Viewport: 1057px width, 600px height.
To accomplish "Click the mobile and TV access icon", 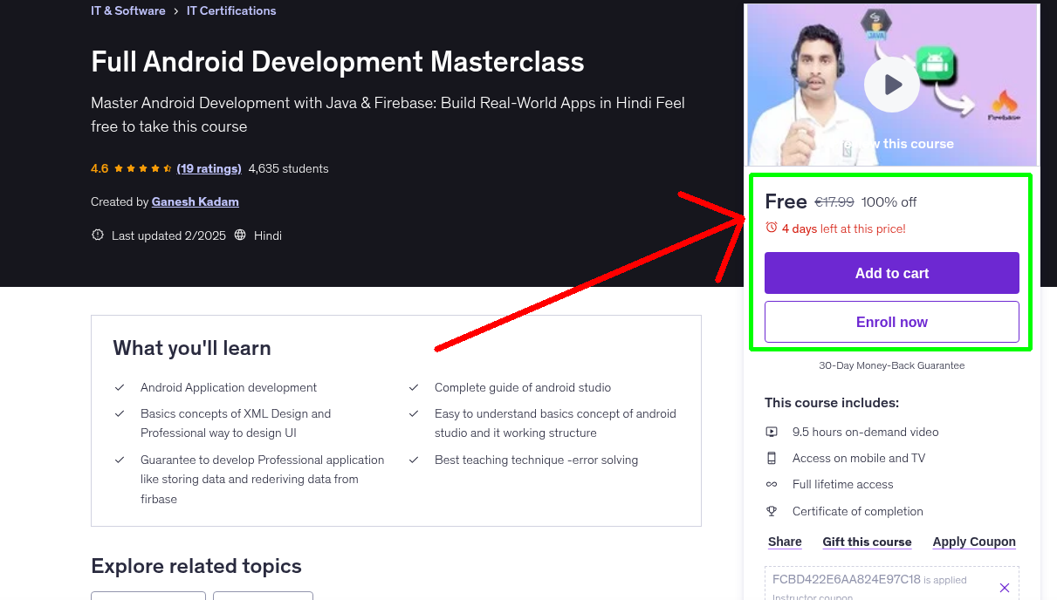I will coord(772,457).
